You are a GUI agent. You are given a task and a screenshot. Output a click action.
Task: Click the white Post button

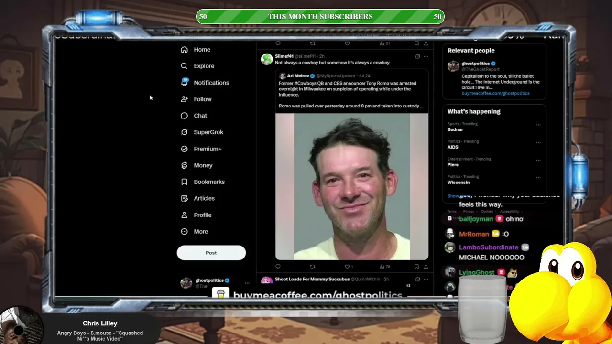pos(211,253)
